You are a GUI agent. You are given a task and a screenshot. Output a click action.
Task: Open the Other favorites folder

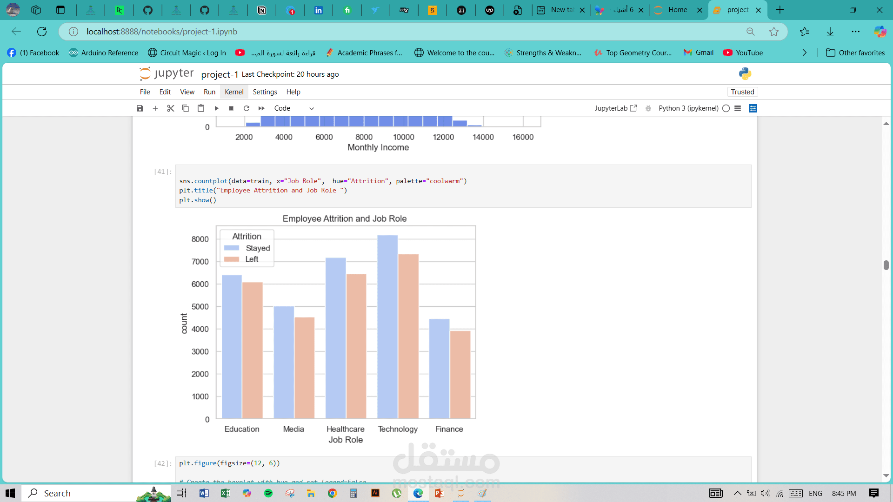(855, 53)
